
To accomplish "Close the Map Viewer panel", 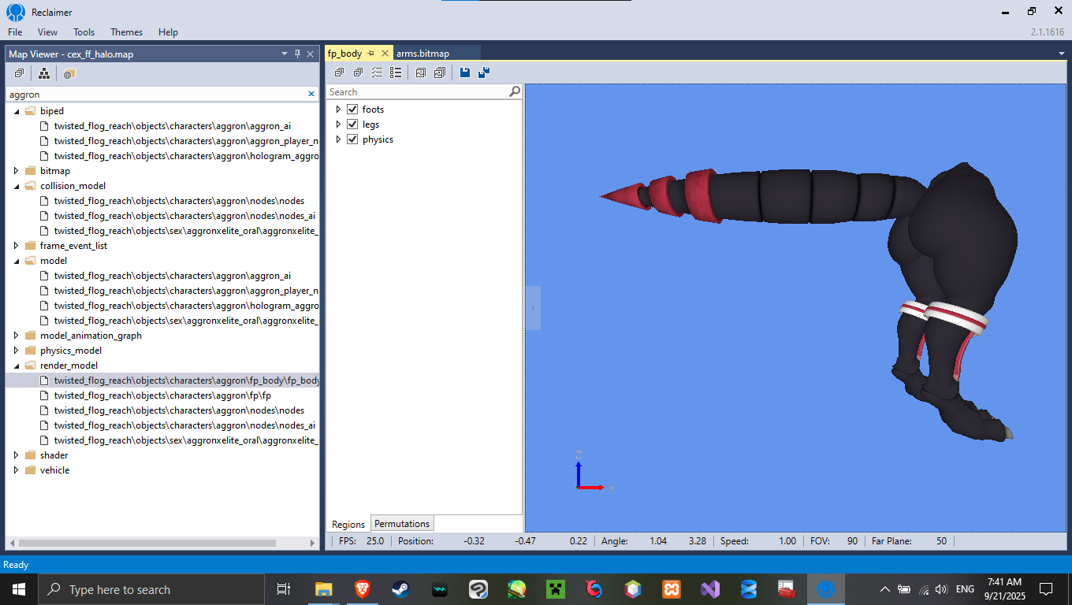I will click(311, 54).
